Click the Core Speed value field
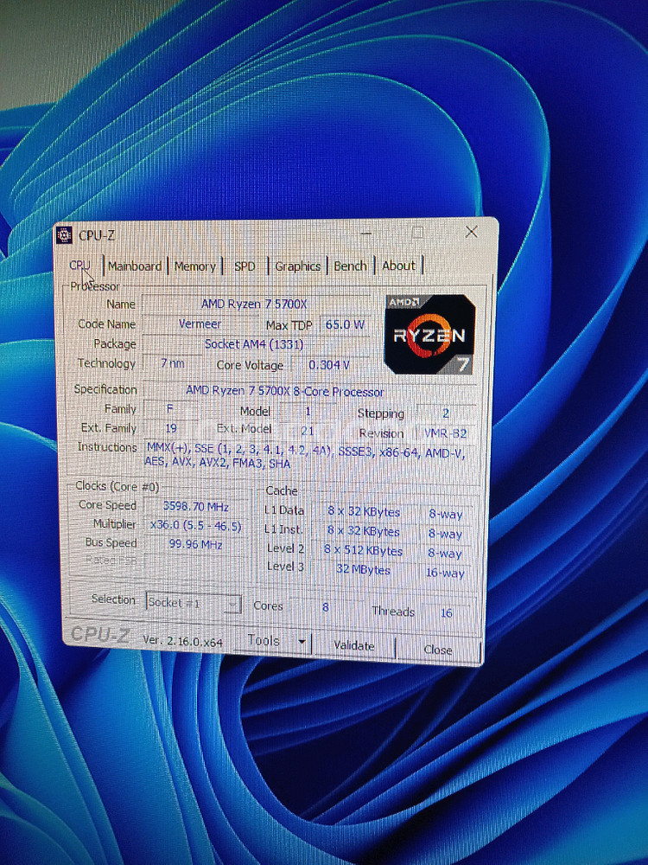 coord(194,505)
